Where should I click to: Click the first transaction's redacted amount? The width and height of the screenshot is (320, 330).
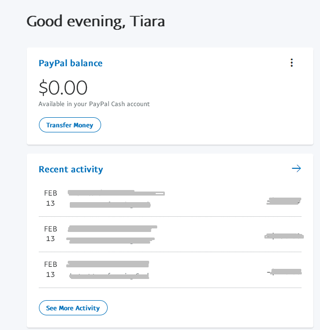tap(284, 201)
